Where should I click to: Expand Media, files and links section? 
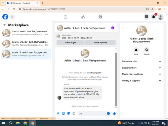point(141,74)
